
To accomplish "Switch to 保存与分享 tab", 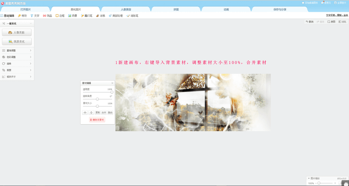I will pos(280,10).
